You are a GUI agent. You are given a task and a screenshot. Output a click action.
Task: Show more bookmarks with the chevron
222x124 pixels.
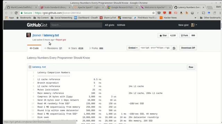click(x=195, y=18)
